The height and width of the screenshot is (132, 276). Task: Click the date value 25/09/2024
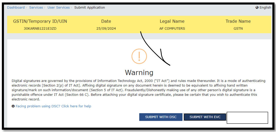coord(106,29)
